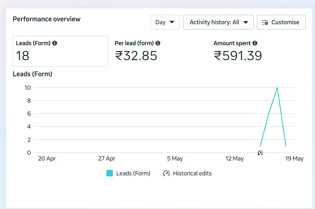Click the 20 Apr axis label
The image size is (315, 209).
click(x=47, y=159)
